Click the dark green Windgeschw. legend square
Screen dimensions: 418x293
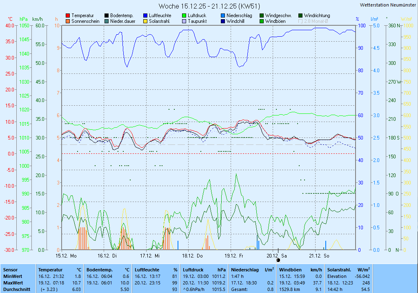pos(262,16)
